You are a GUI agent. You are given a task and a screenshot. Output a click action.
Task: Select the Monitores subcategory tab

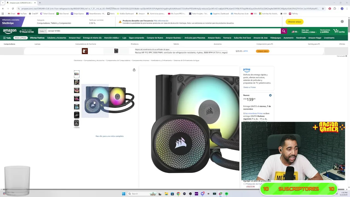click(x=135, y=44)
